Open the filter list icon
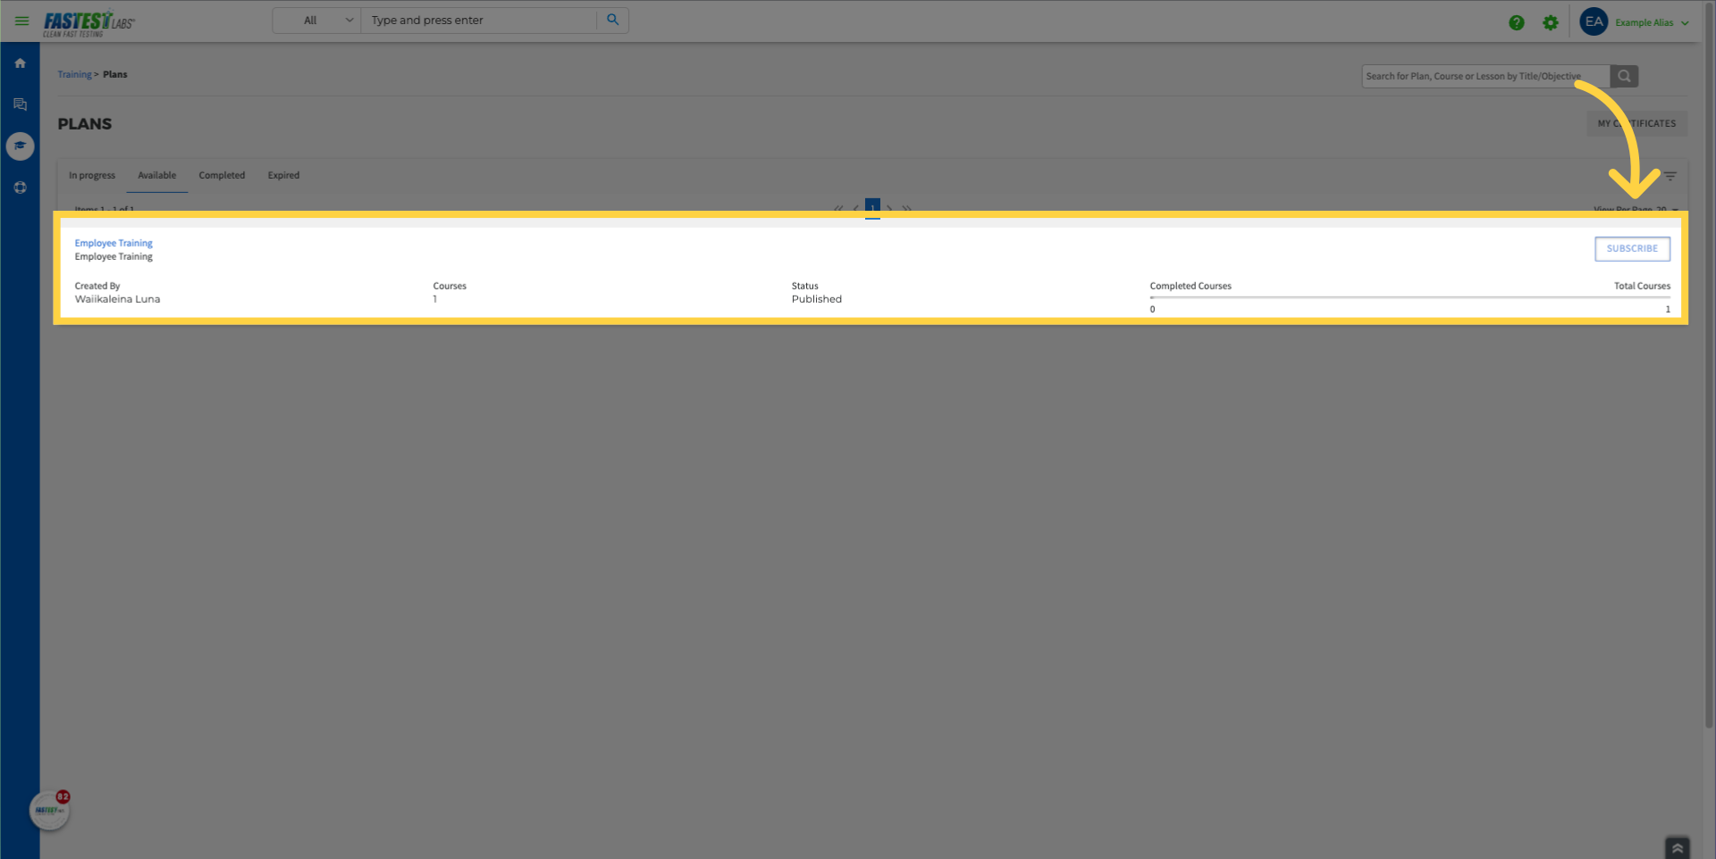The image size is (1716, 859). [1670, 176]
